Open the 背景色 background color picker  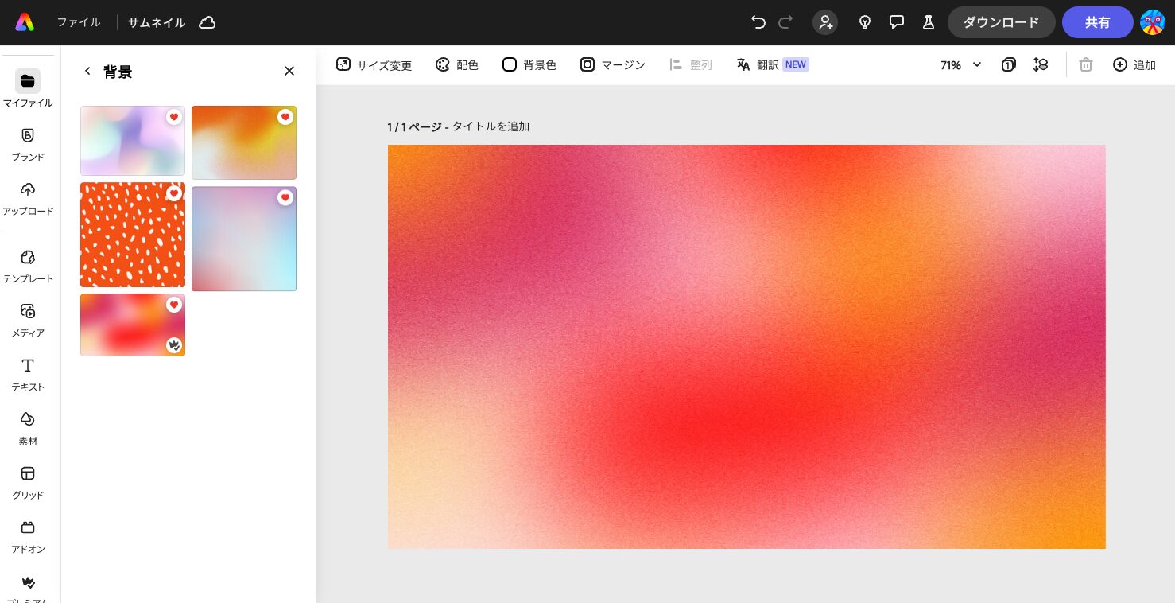coord(529,65)
